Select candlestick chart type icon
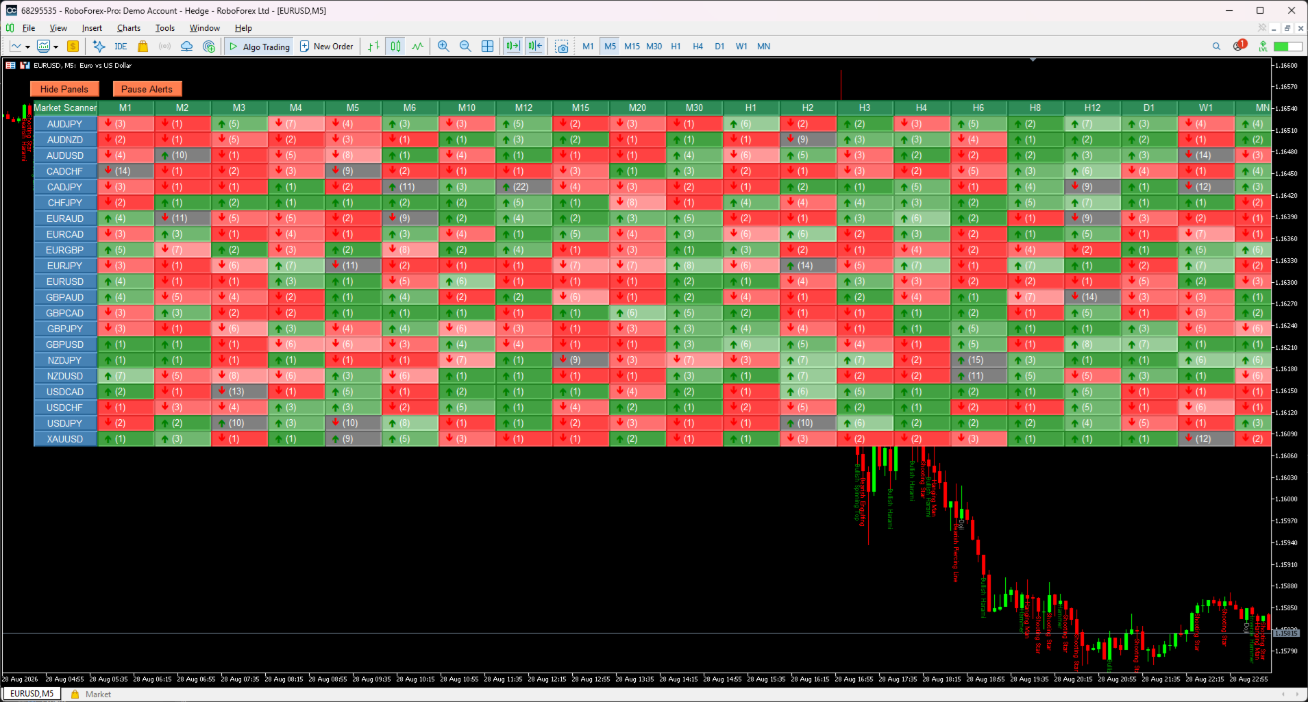 click(x=396, y=47)
